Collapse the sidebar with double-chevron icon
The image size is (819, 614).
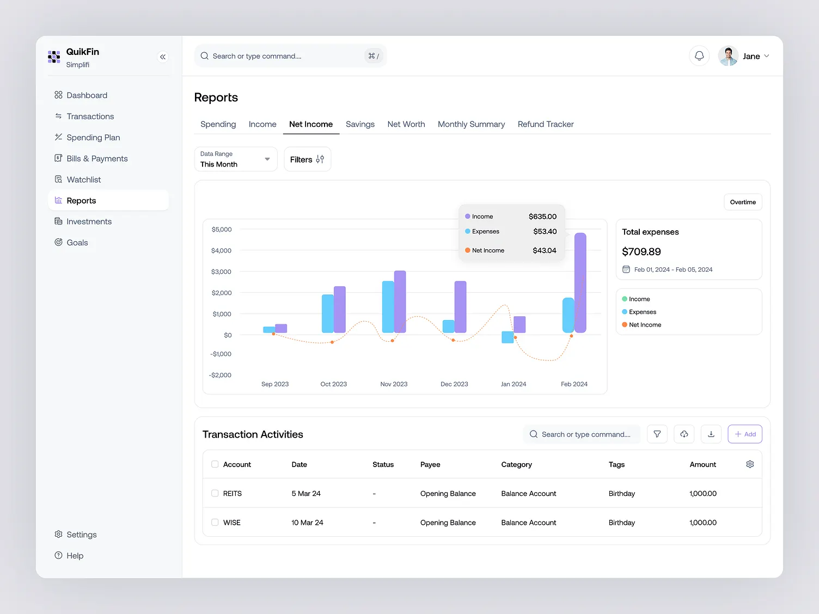tap(163, 57)
